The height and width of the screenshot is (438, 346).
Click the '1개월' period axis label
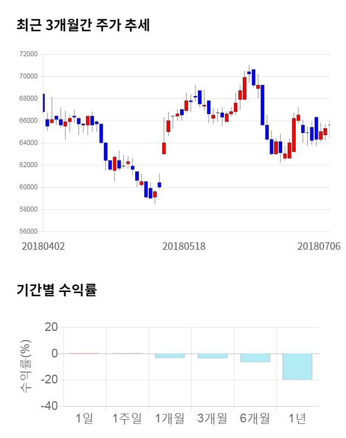click(x=169, y=418)
